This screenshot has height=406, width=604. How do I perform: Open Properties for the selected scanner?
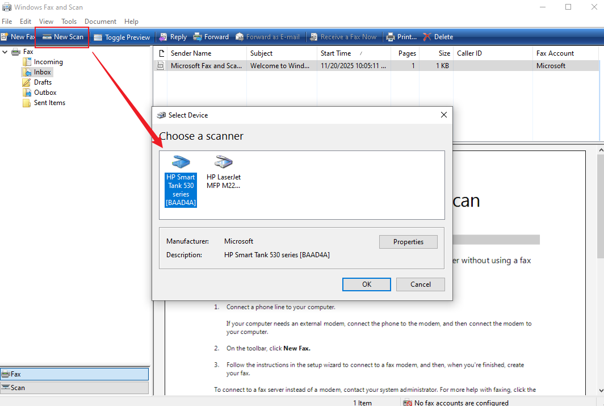pyautogui.click(x=408, y=241)
